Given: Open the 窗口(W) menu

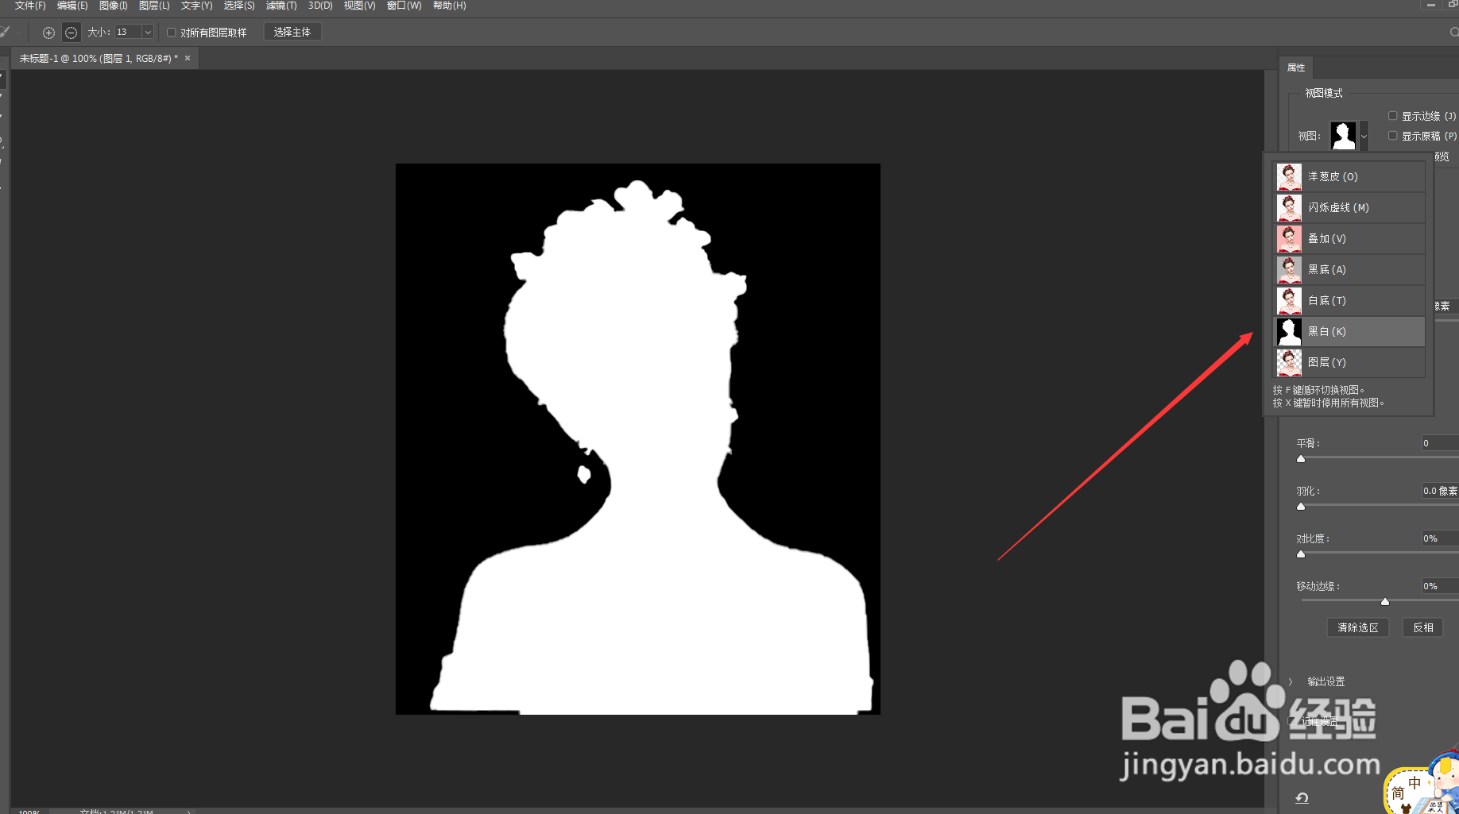Looking at the screenshot, I should coord(404,6).
